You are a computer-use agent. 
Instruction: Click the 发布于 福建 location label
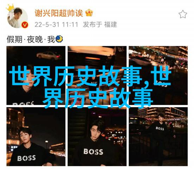(100, 25)
